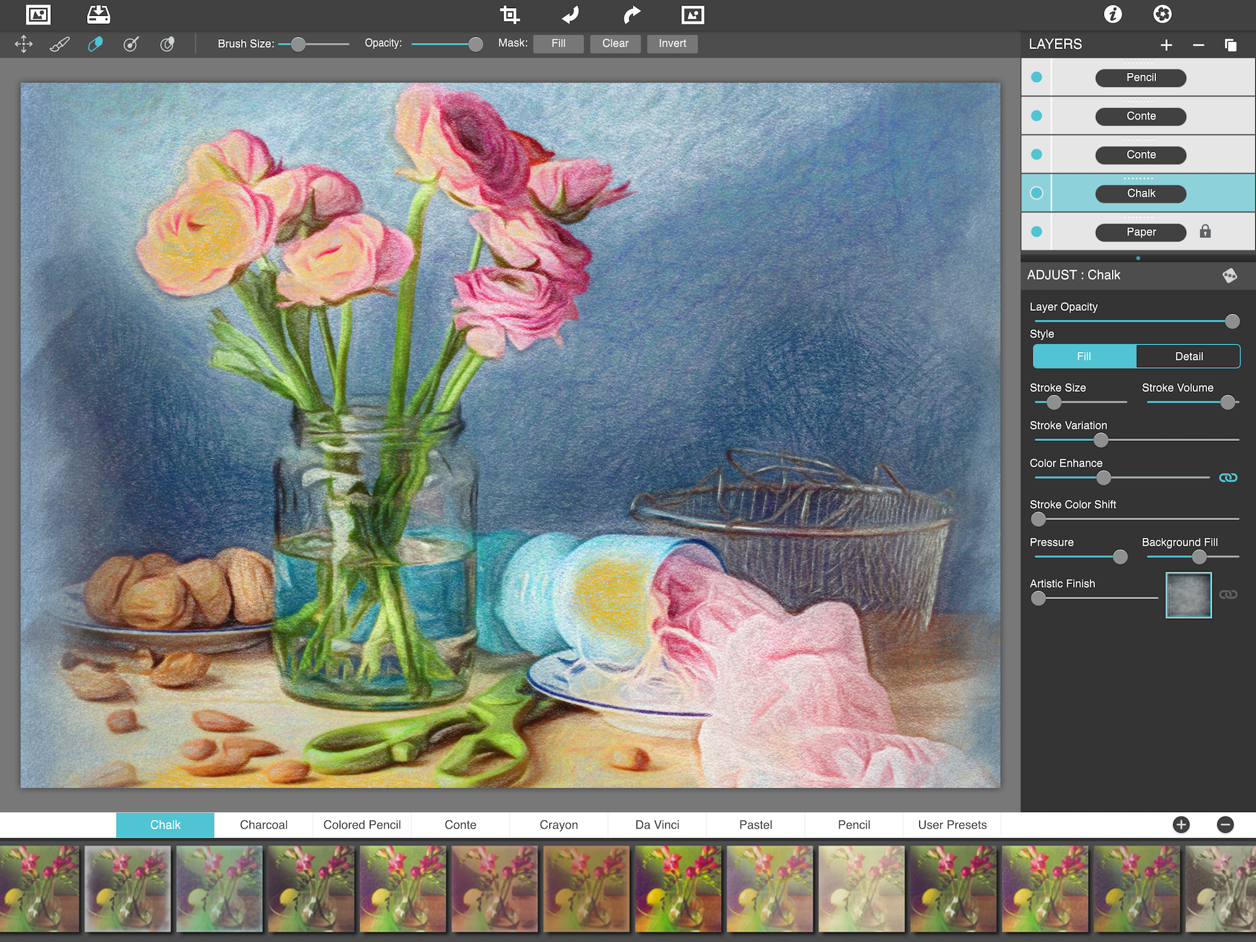Open the Colored Pencil presets tab

tap(362, 825)
